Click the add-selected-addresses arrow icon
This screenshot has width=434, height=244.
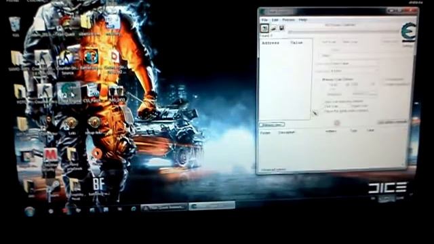(x=315, y=113)
